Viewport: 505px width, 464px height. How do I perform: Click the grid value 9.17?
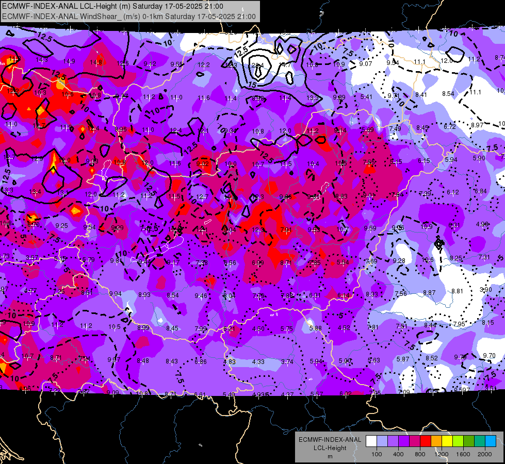click(x=173, y=262)
